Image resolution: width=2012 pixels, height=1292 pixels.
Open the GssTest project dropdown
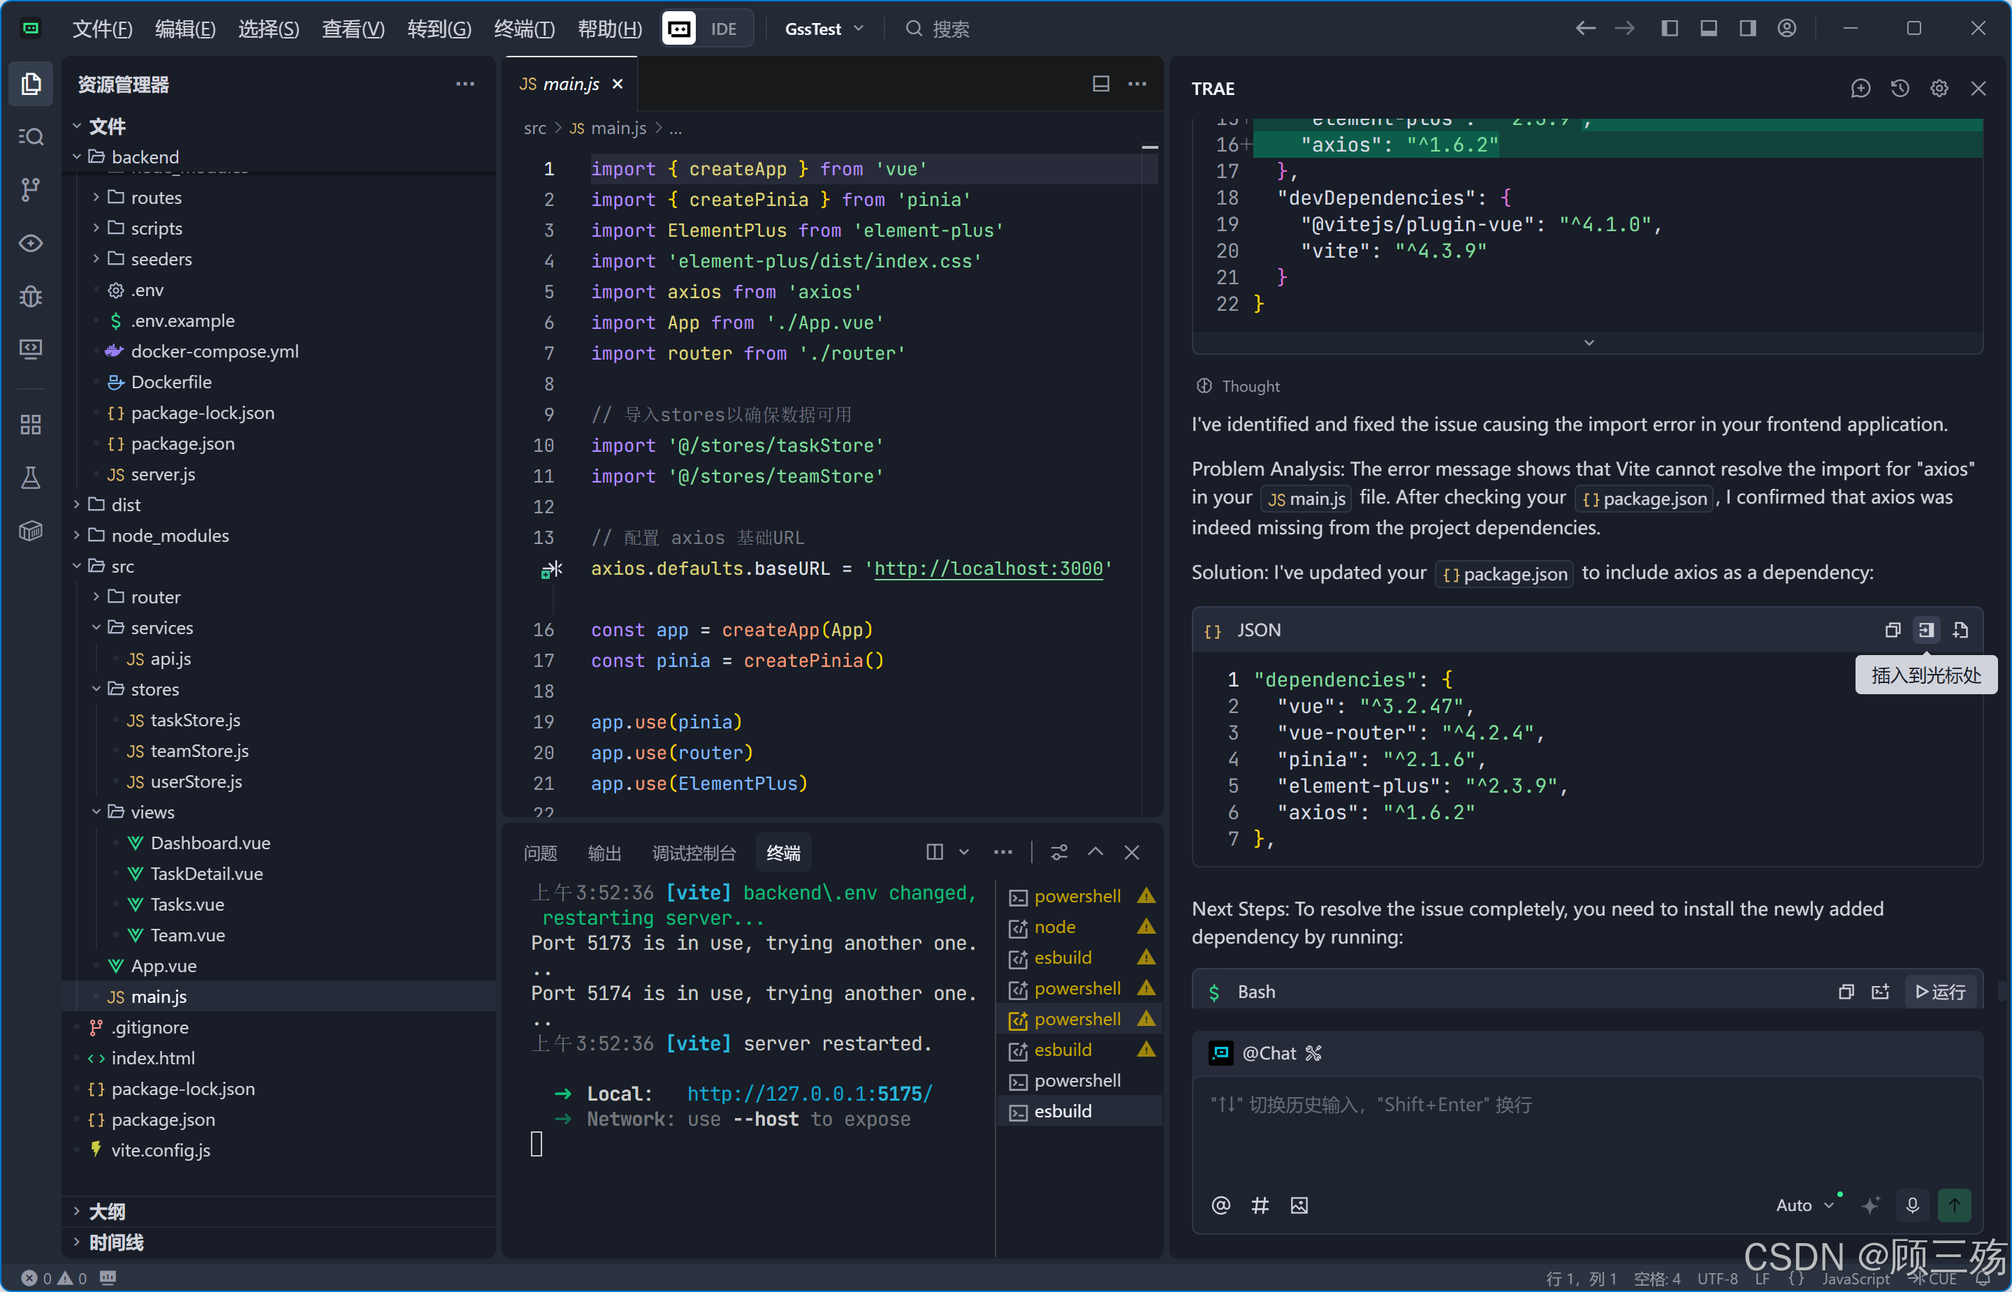pos(823,29)
